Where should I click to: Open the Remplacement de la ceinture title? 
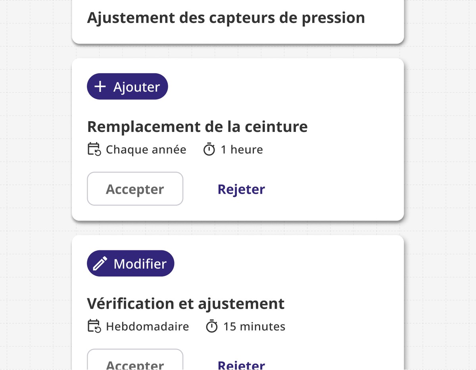coord(198,126)
